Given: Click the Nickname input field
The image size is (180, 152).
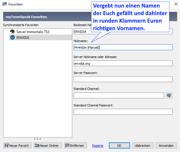Looking at the screenshot, I should [123, 47].
